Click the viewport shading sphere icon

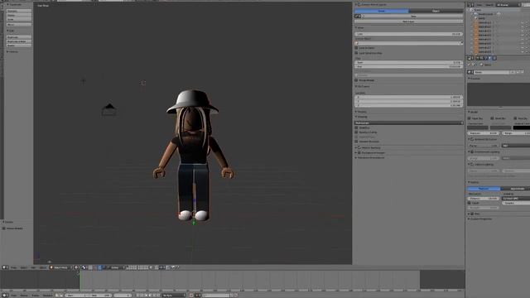pos(76,267)
